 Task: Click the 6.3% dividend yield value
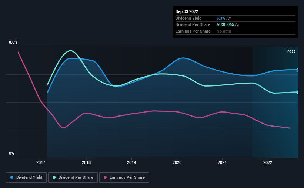click(x=221, y=18)
